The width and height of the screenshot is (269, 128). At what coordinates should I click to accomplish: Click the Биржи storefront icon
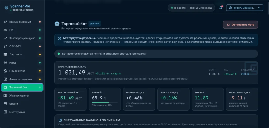(5, 104)
